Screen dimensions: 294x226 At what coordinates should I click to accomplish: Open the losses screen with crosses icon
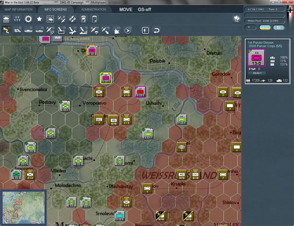coord(17,19)
